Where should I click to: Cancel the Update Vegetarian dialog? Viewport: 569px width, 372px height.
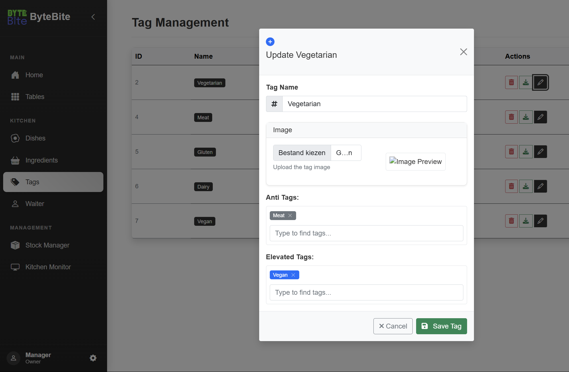point(393,326)
